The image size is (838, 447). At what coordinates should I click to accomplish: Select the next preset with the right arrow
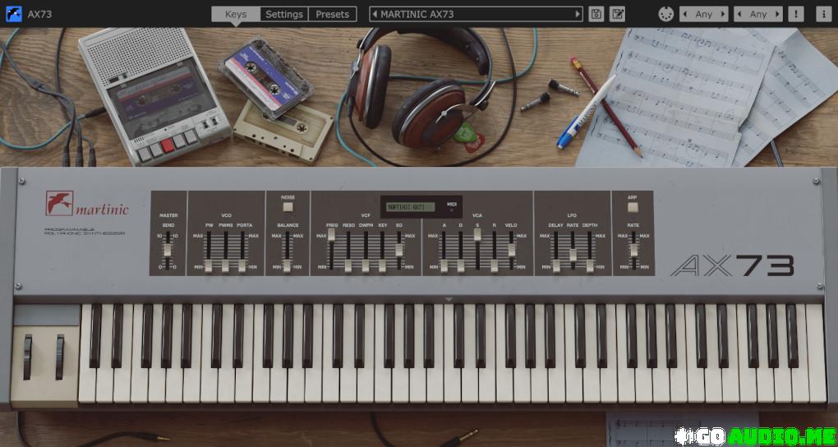pyautogui.click(x=578, y=15)
